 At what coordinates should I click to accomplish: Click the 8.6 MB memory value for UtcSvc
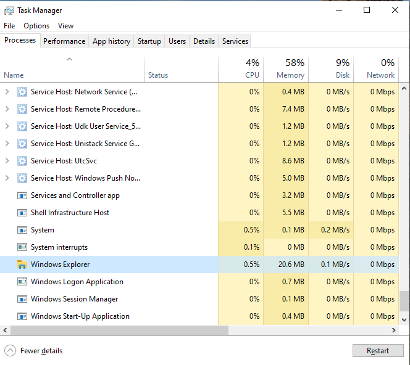[x=293, y=161]
